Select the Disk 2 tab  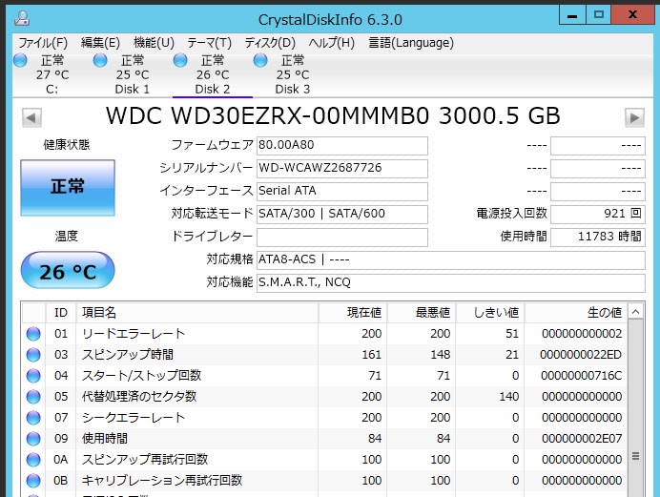point(212,74)
